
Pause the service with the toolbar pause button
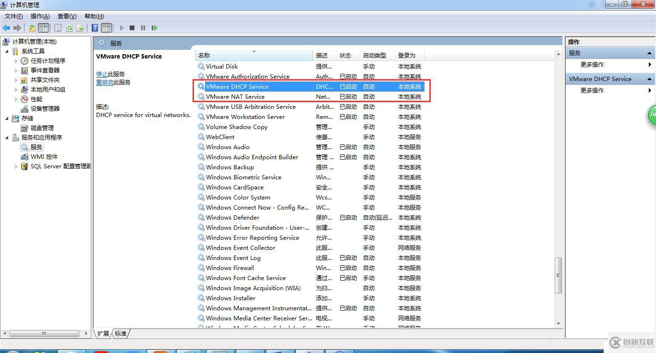pyautogui.click(x=143, y=28)
